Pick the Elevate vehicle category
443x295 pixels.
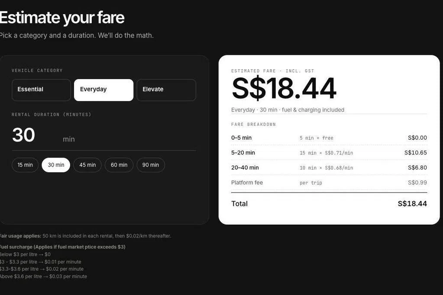click(x=166, y=90)
